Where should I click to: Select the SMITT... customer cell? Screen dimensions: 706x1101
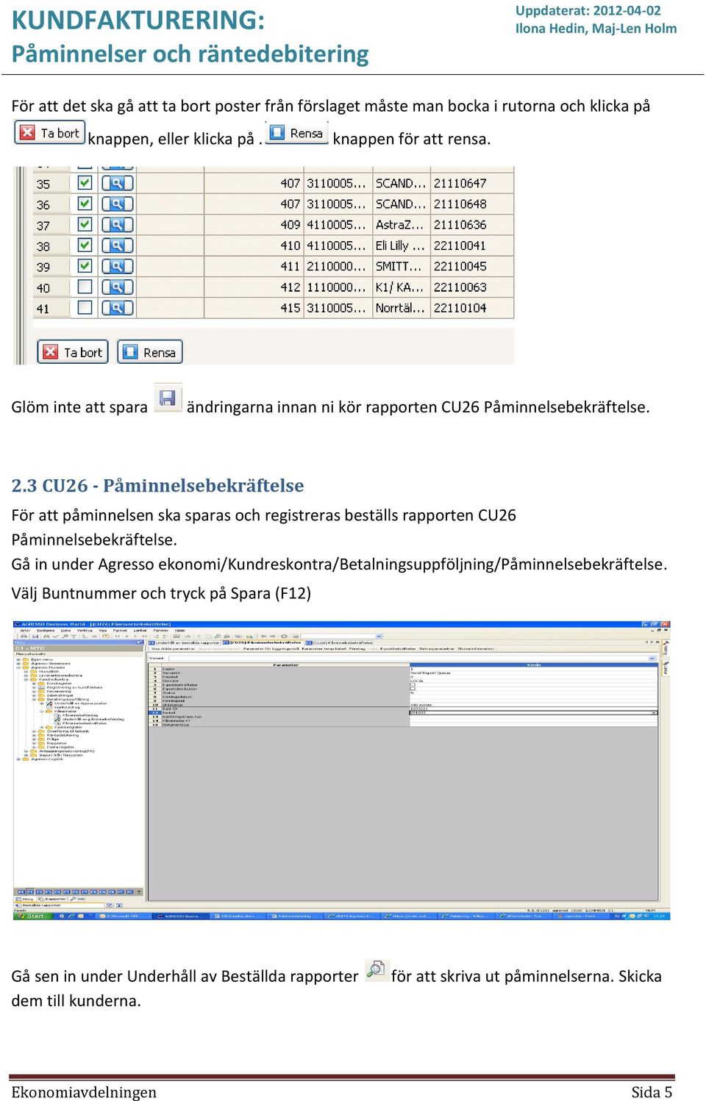400,266
